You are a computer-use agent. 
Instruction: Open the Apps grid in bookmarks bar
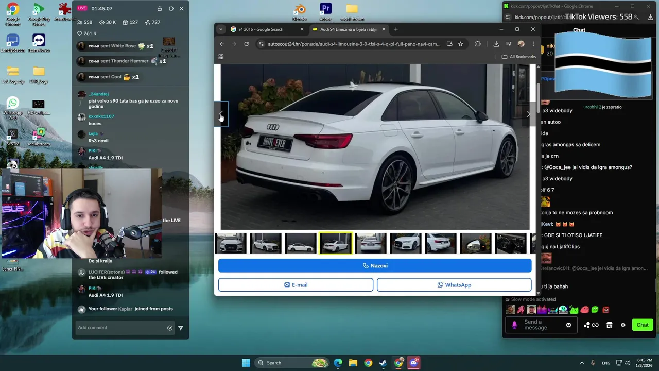221,57
